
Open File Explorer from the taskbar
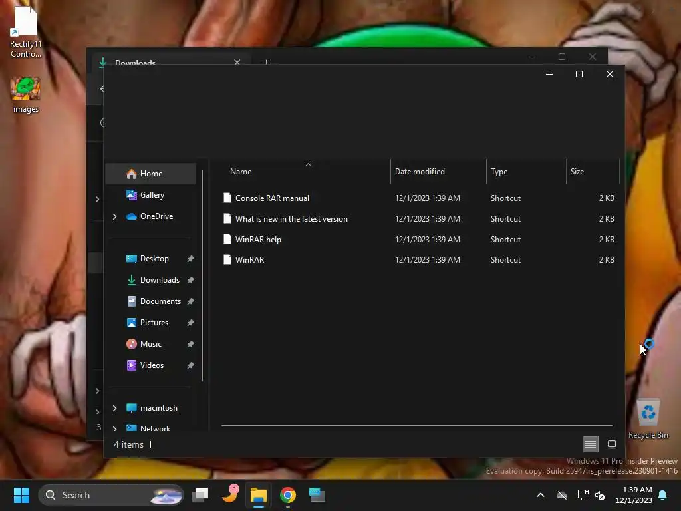tap(259, 495)
